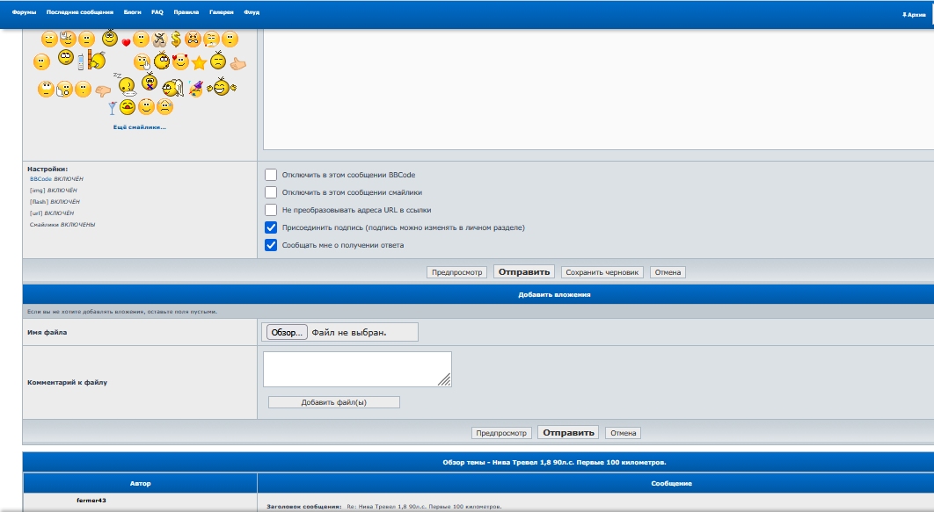934x512 pixels.
Task: Uncheck 'Сообщать мне о получении ответа'
Action: pos(271,245)
